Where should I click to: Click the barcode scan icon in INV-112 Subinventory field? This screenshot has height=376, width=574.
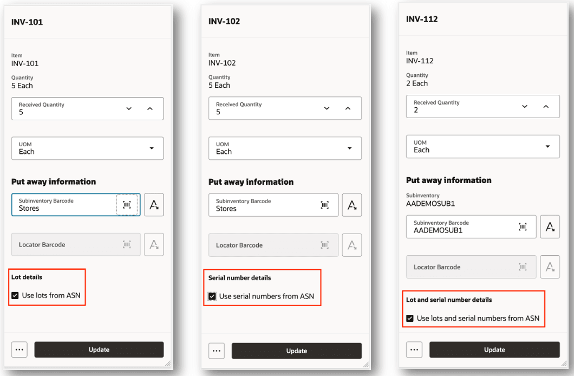click(x=523, y=226)
